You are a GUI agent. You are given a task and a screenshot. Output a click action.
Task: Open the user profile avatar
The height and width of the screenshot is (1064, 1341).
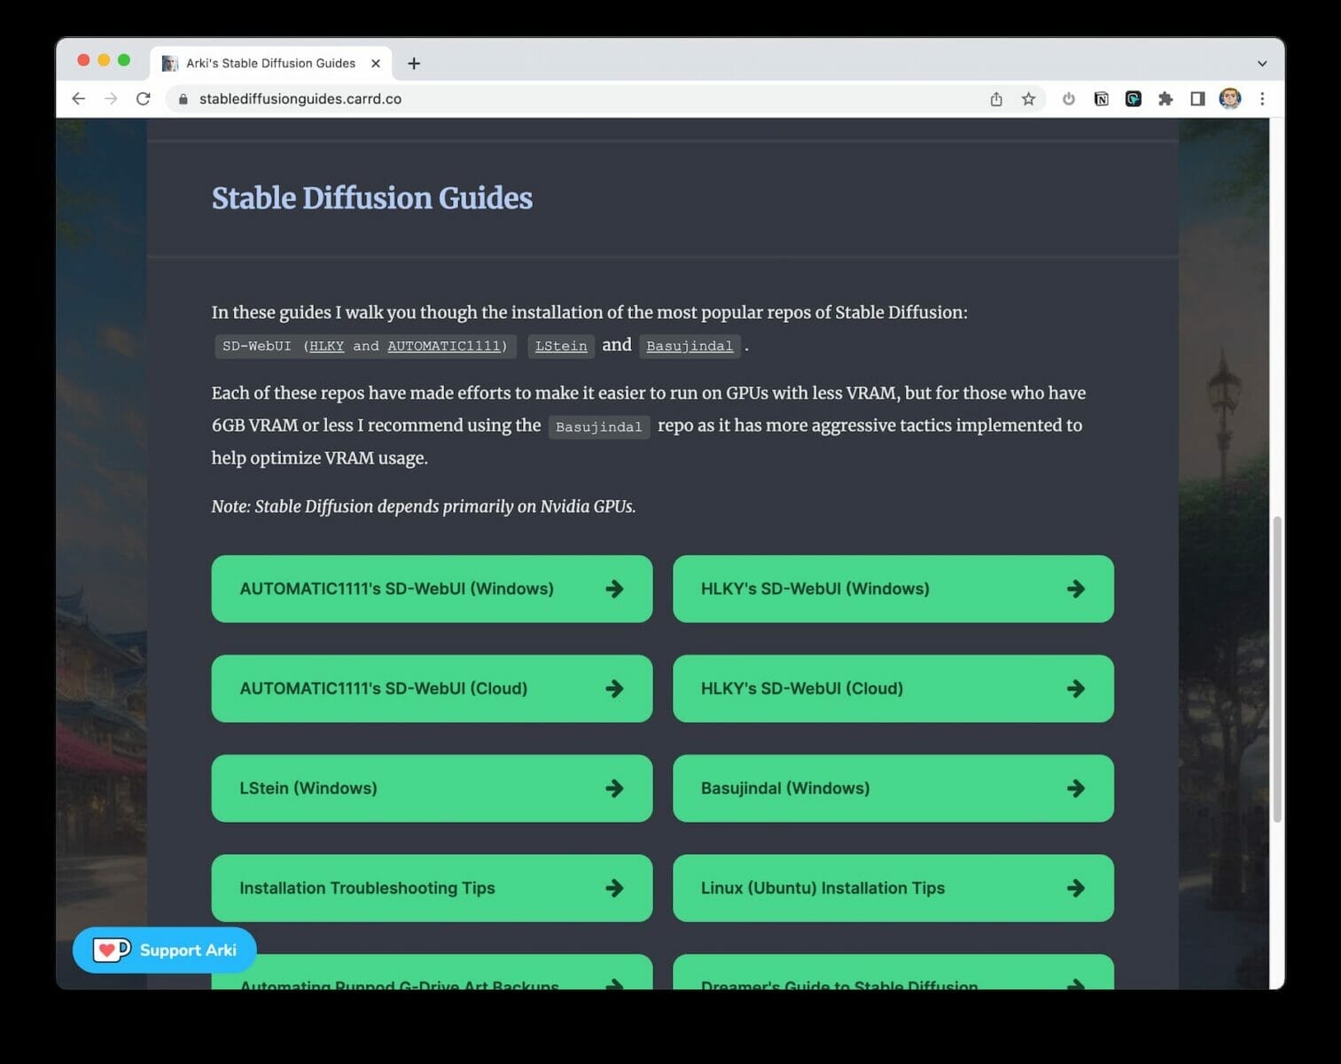1229,98
